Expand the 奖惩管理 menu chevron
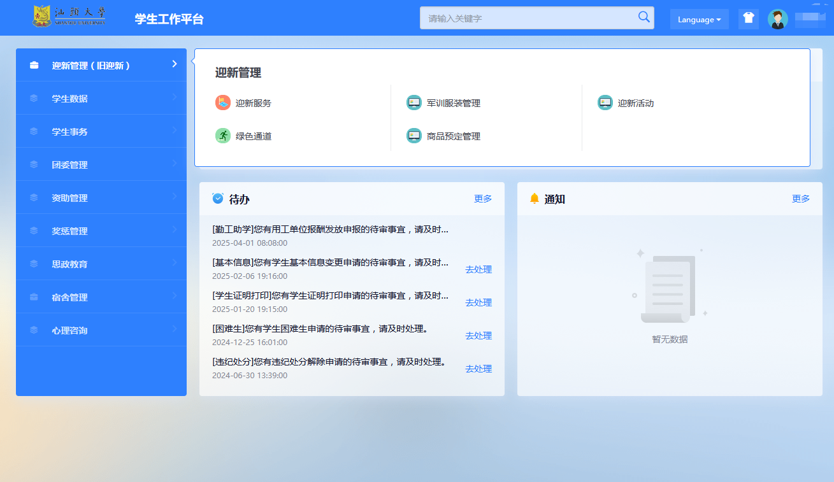Image resolution: width=834 pixels, height=482 pixels. [x=175, y=229]
